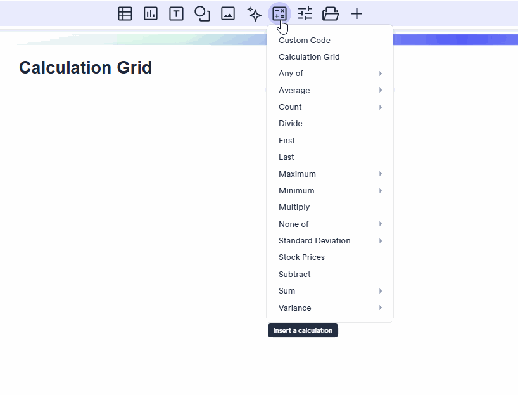518x395 pixels.
Task: Expand the Average submenu
Action: 329,91
